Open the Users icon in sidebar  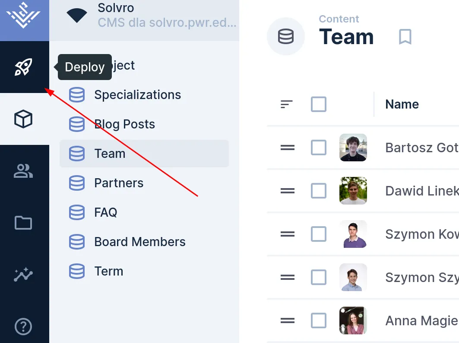24,171
